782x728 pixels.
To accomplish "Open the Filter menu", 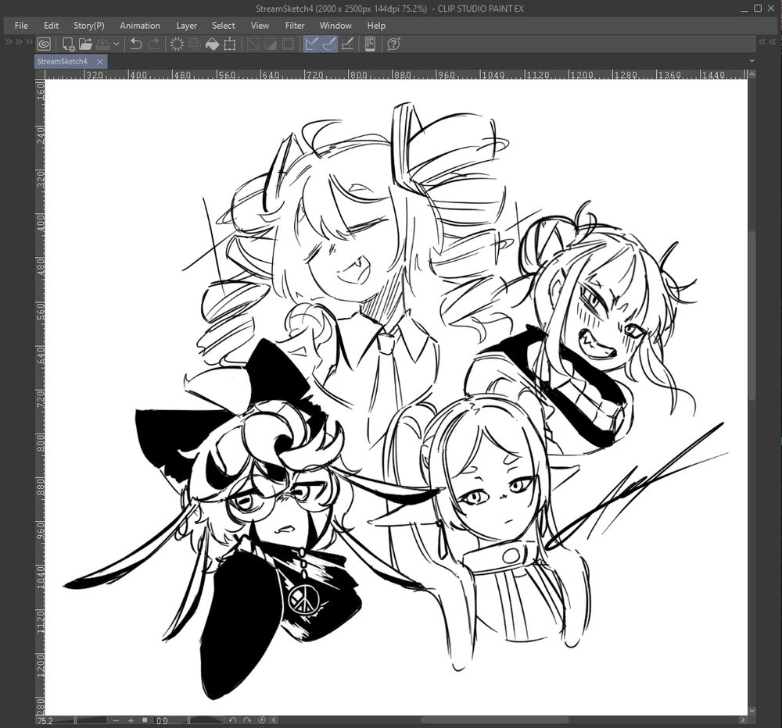I will click(295, 26).
